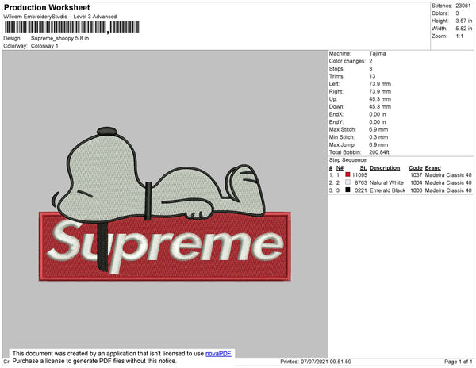Click the 'Code' column header

(415, 168)
